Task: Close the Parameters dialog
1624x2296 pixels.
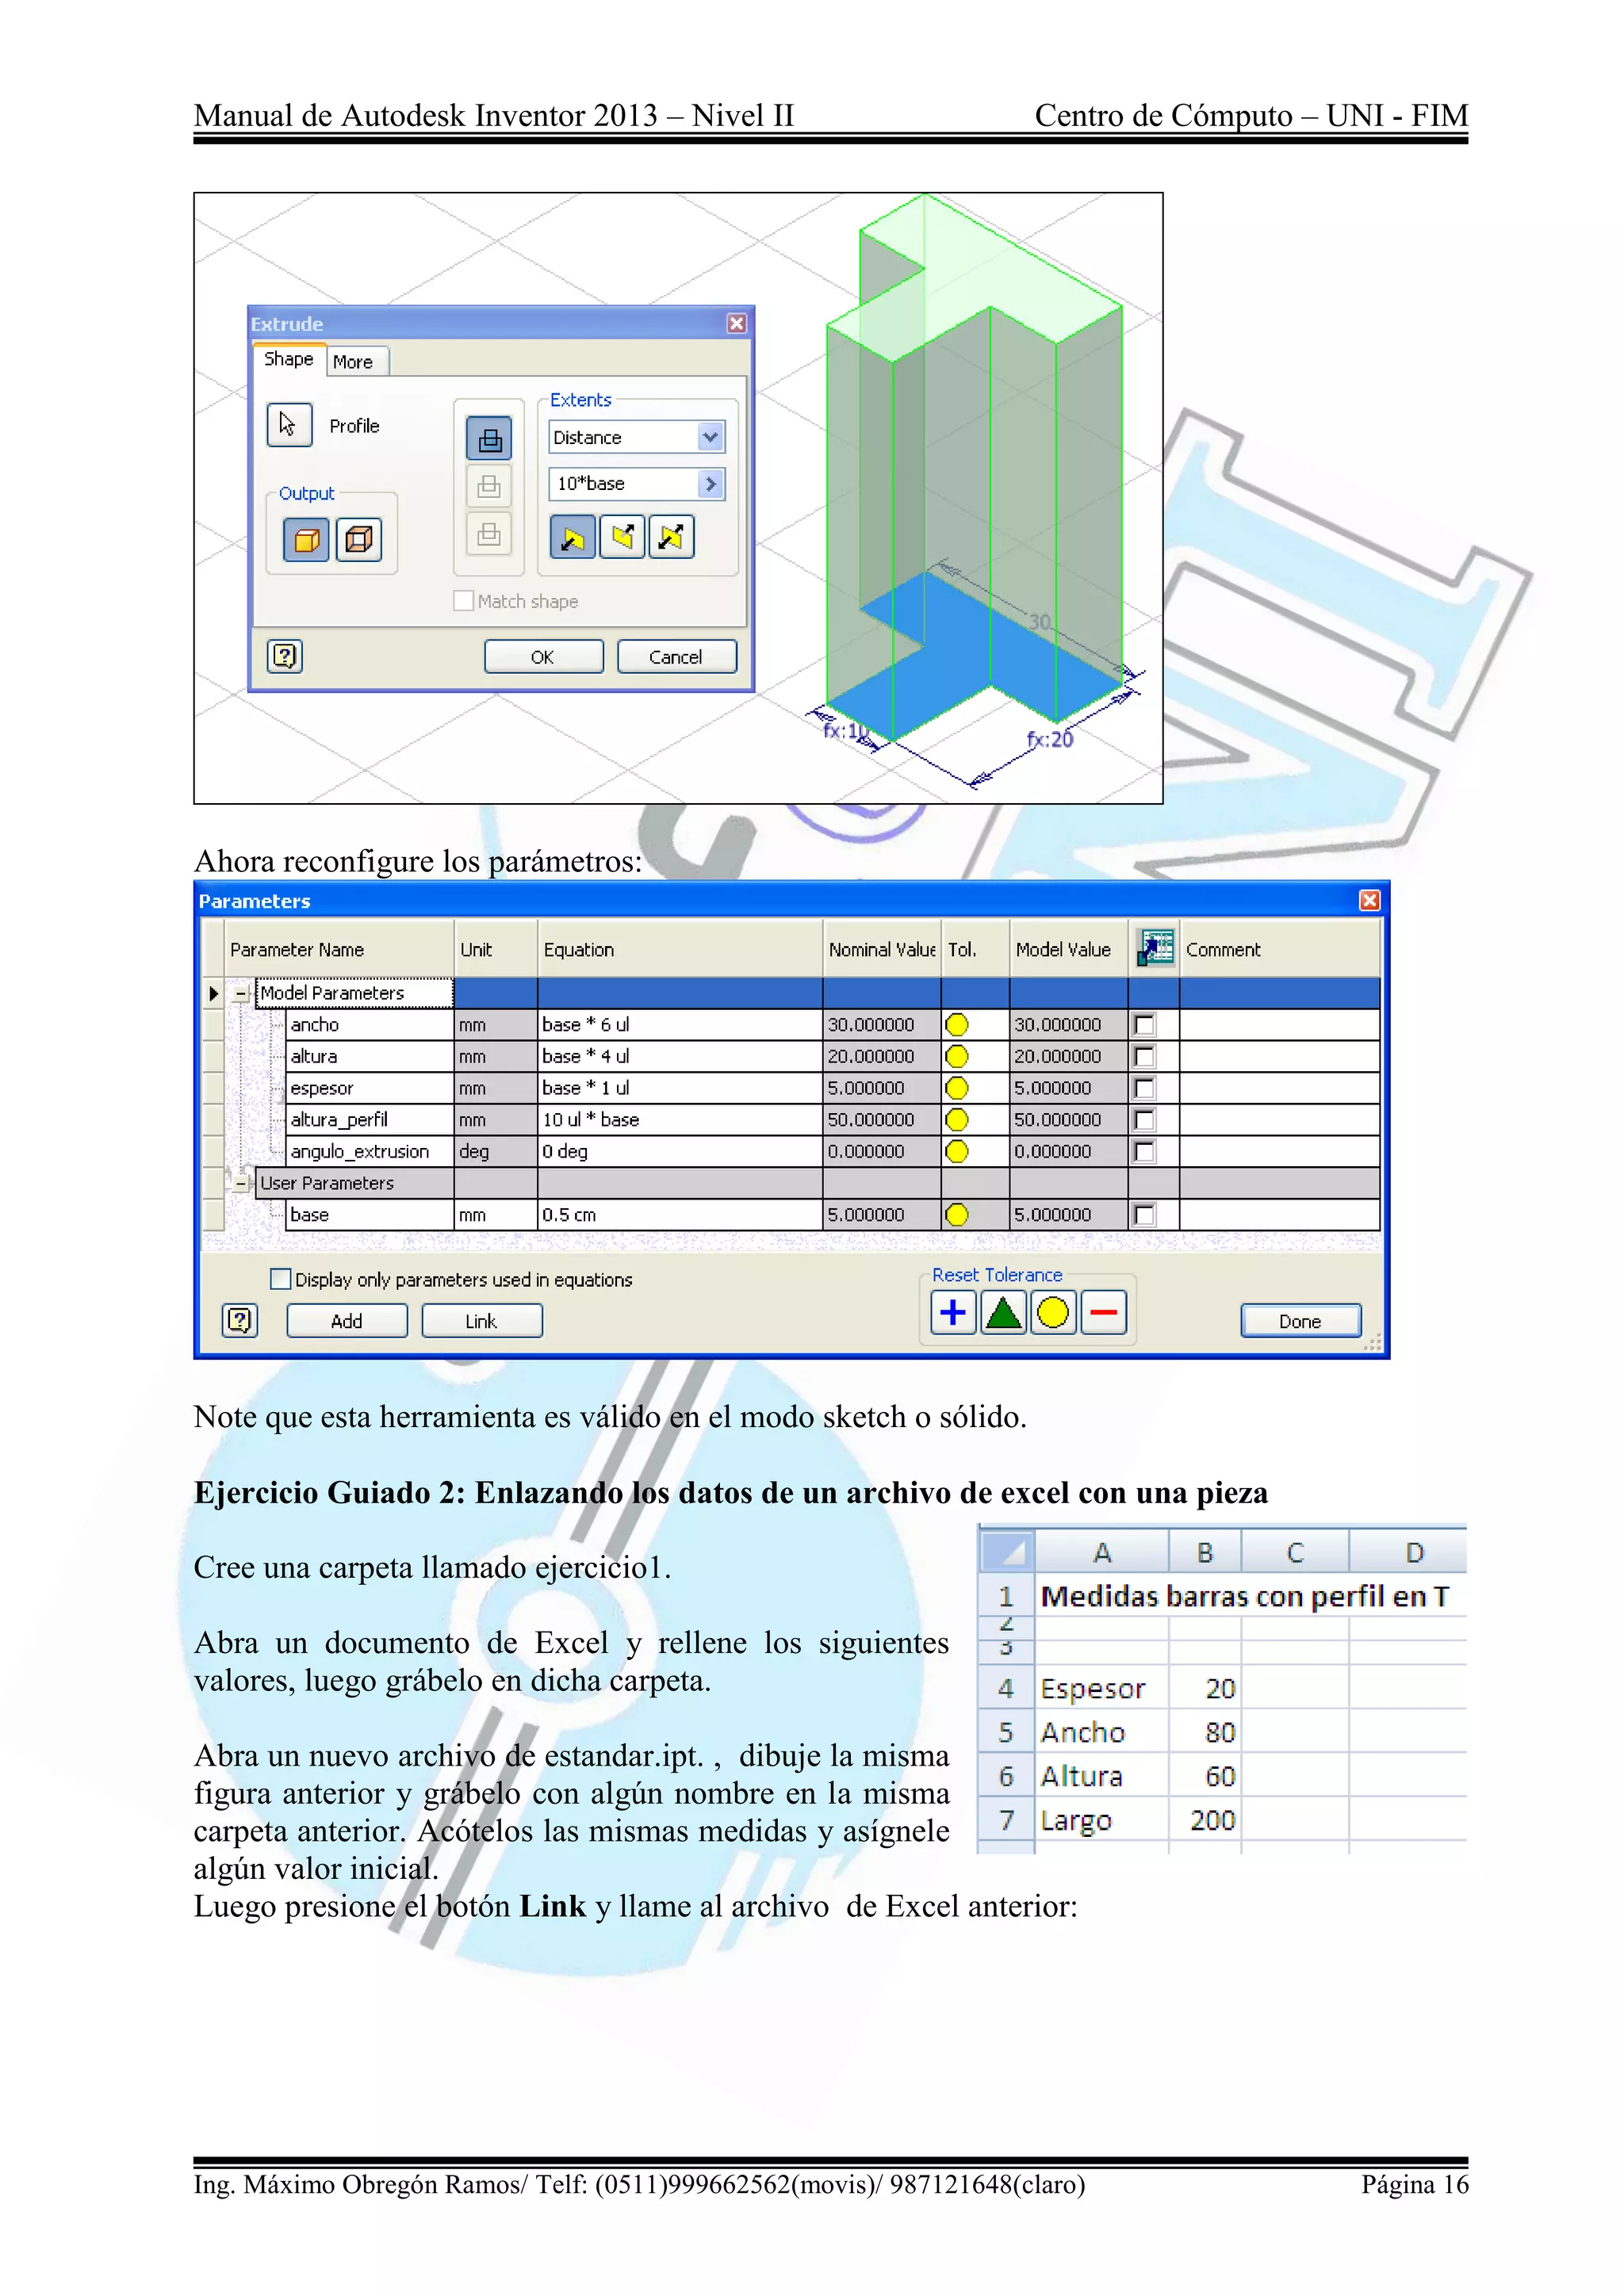Action: point(1370,900)
